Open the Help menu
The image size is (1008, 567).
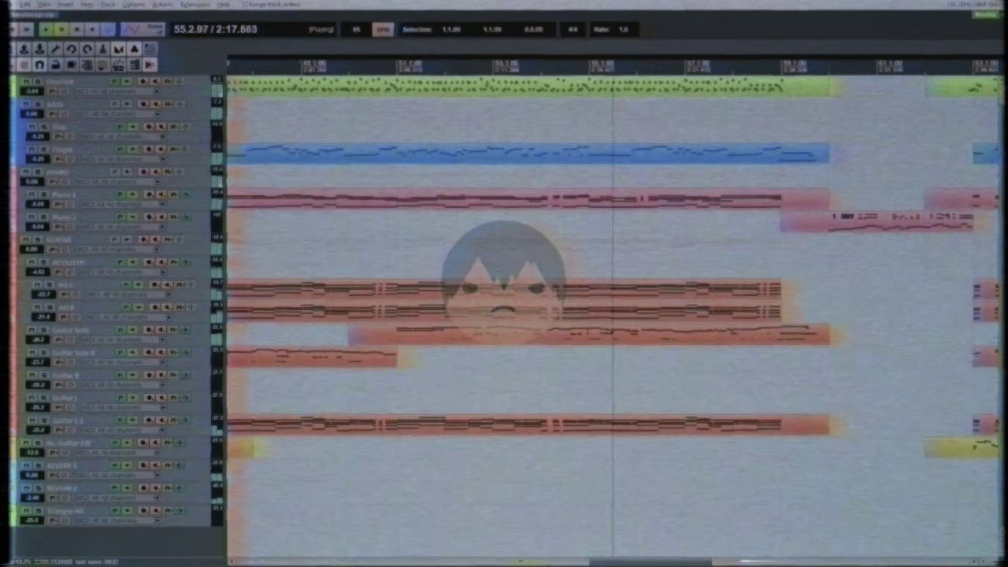[224, 5]
